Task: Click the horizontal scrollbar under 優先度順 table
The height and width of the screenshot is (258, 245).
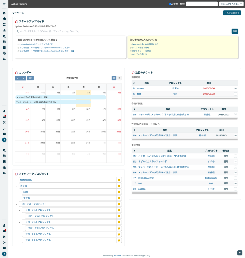Action: point(185,193)
